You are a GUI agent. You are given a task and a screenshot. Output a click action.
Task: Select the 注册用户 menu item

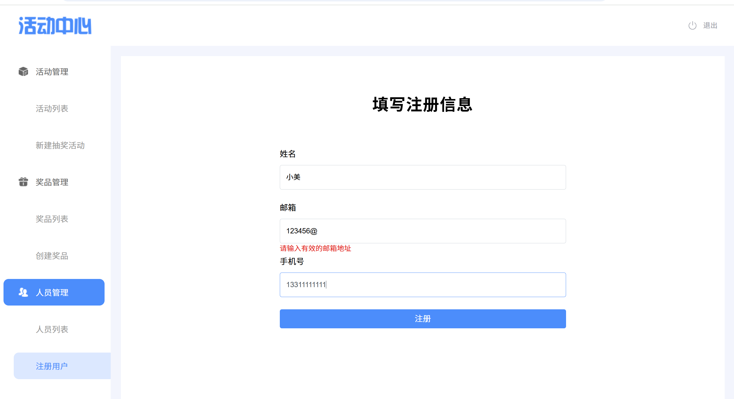tap(52, 366)
